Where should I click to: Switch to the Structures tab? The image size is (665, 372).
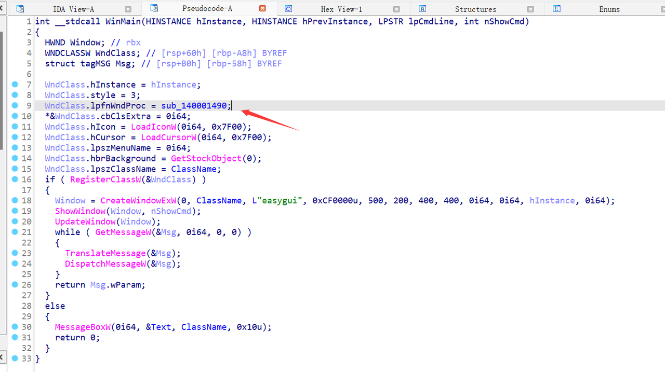475,9
